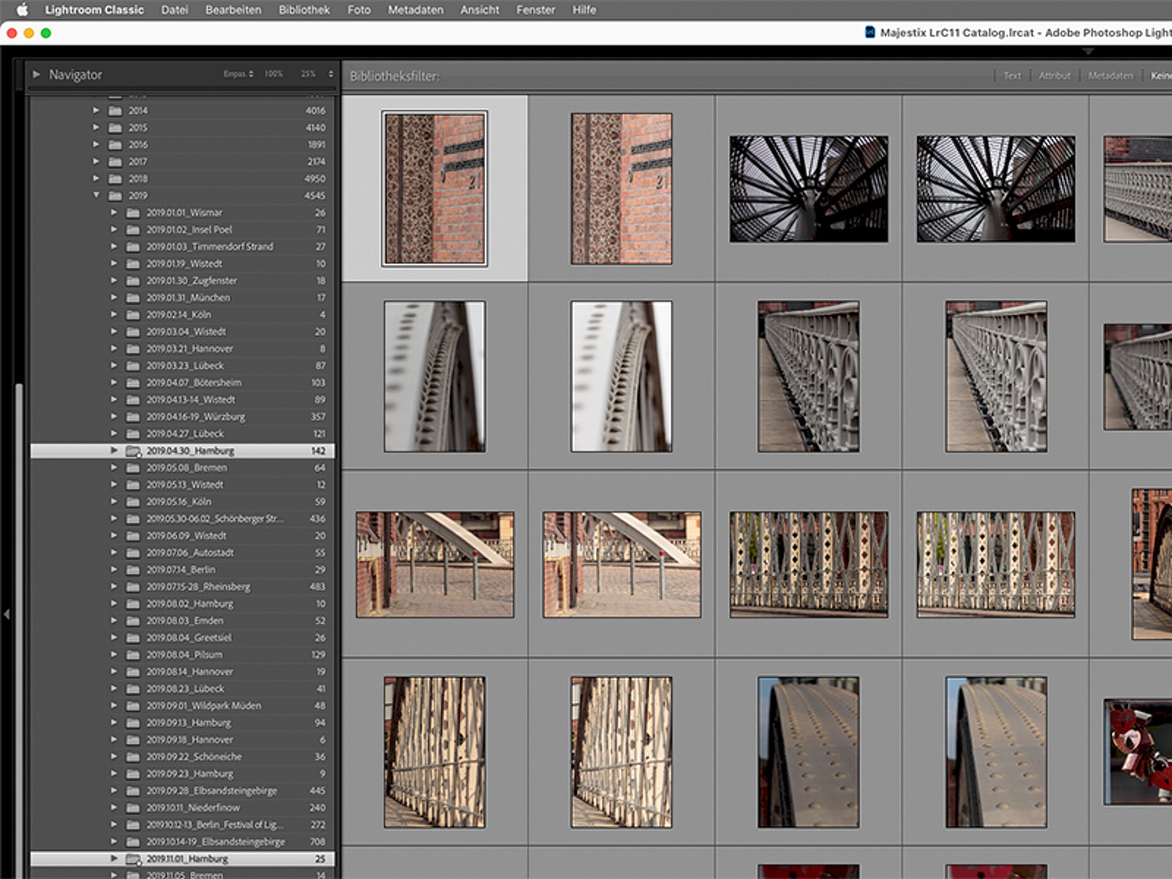
Task: Select folder 2019.09.01_Wildpark Müden
Action: pyautogui.click(x=182, y=706)
